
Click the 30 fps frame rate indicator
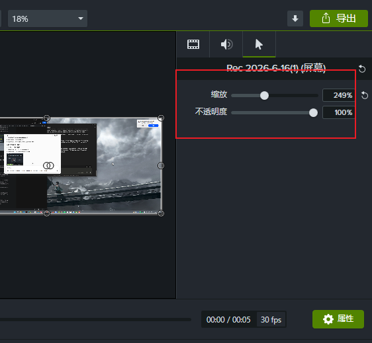pyautogui.click(x=271, y=320)
